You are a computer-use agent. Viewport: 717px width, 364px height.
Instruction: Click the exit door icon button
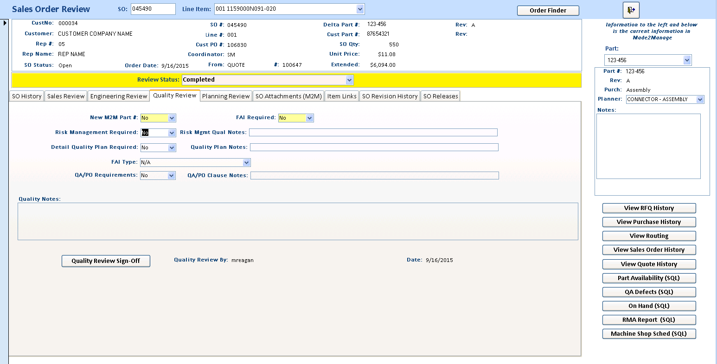point(631,10)
